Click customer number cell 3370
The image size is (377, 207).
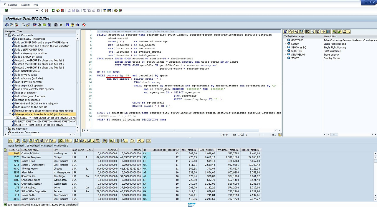pos(14,157)
